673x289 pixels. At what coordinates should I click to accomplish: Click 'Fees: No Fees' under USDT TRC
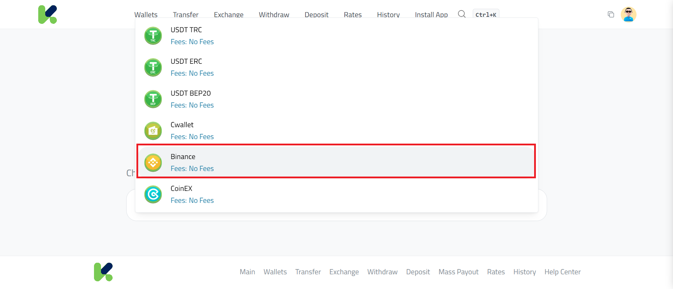[192, 42]
